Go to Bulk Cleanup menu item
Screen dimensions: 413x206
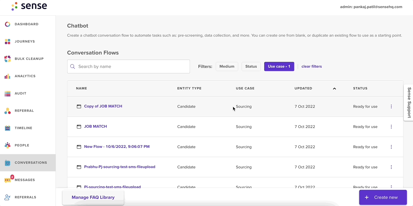[x=29, y=59]
